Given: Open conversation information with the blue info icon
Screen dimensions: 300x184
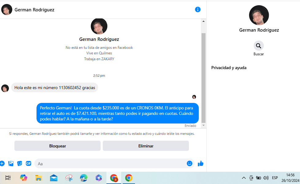Looking at the screenshot, I should coord(198,10).
